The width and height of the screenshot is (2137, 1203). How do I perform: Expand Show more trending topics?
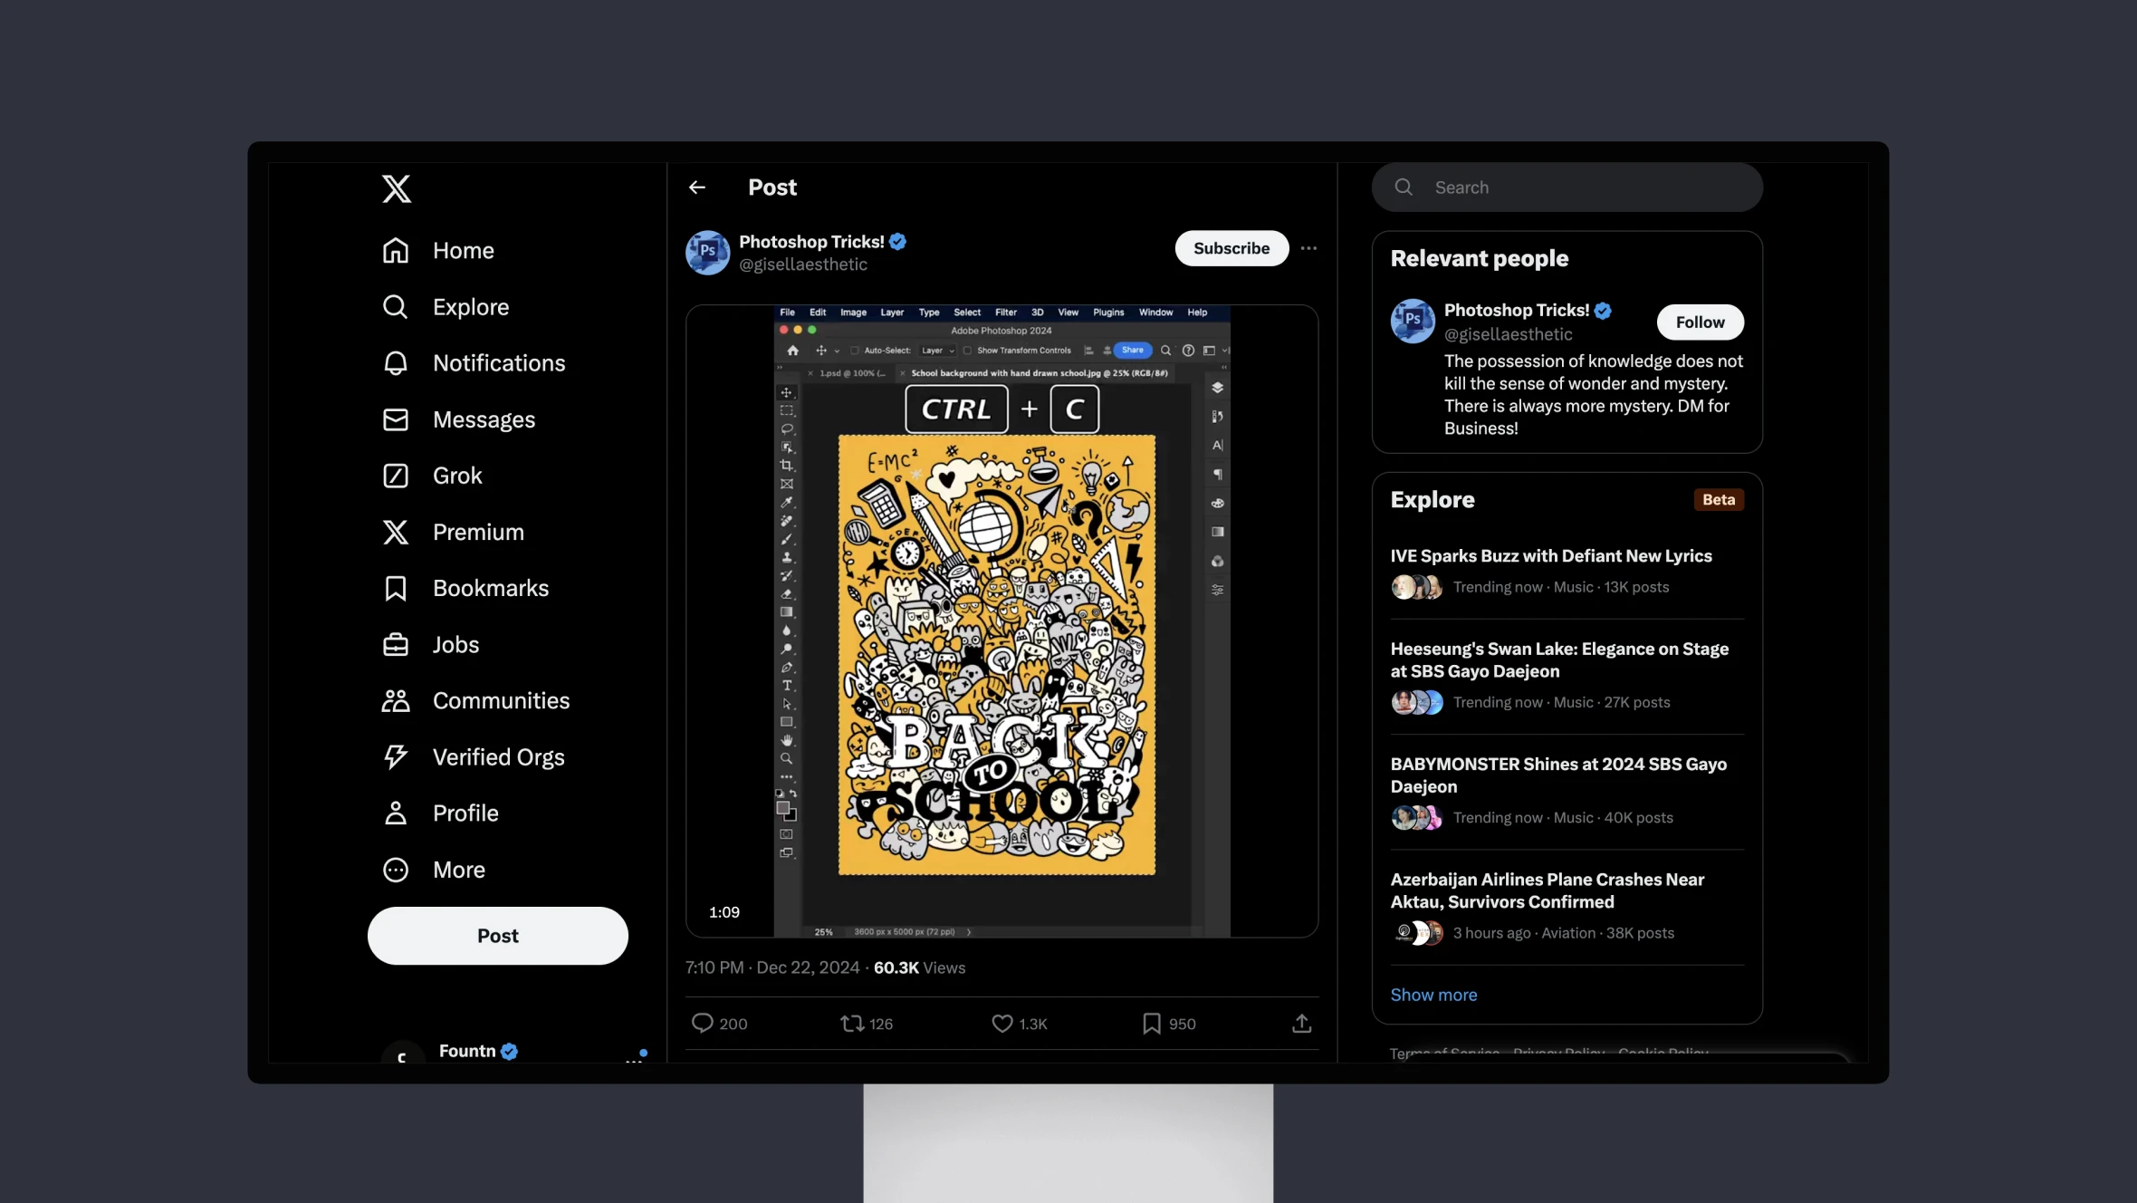1433,995
